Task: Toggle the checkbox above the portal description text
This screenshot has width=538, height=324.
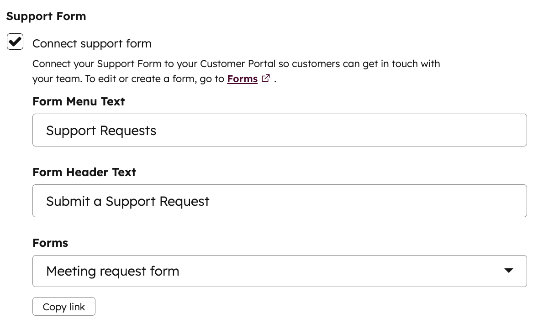Action: [15, 42]
